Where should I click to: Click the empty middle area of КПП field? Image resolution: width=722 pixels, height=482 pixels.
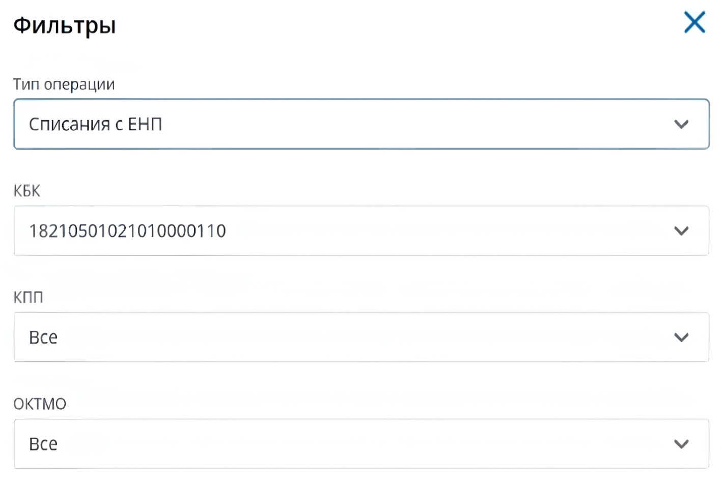point(356,337)
